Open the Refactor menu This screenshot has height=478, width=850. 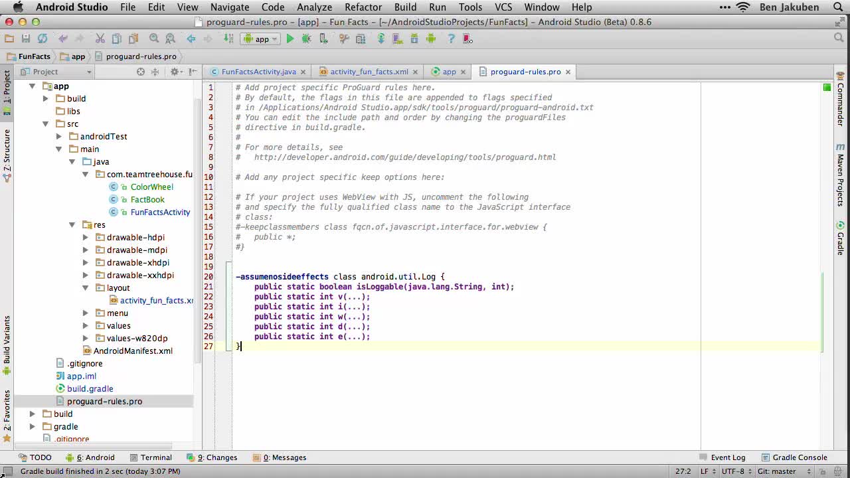pos(363,7)
